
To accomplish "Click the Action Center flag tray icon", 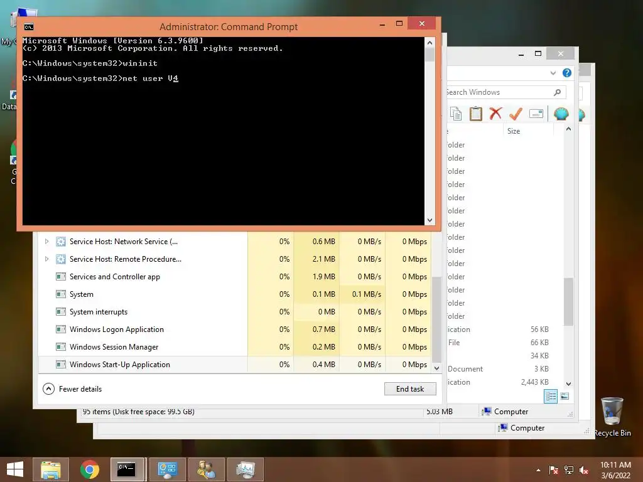I will tap(553, 470).
